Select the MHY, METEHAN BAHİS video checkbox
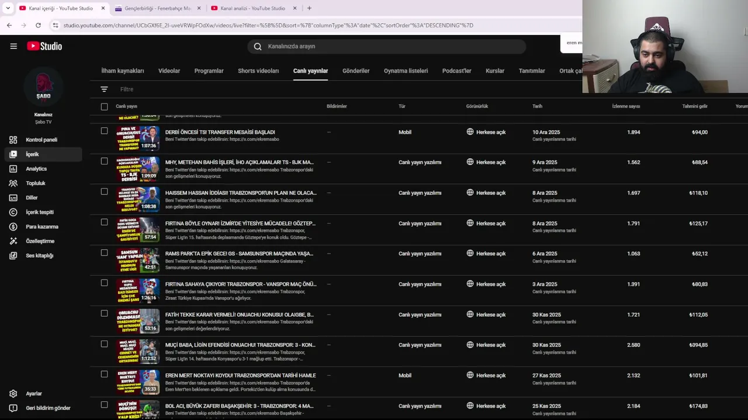Image resolution: width=748 pixels, height=420 pixels. click(x=104, y=162)
